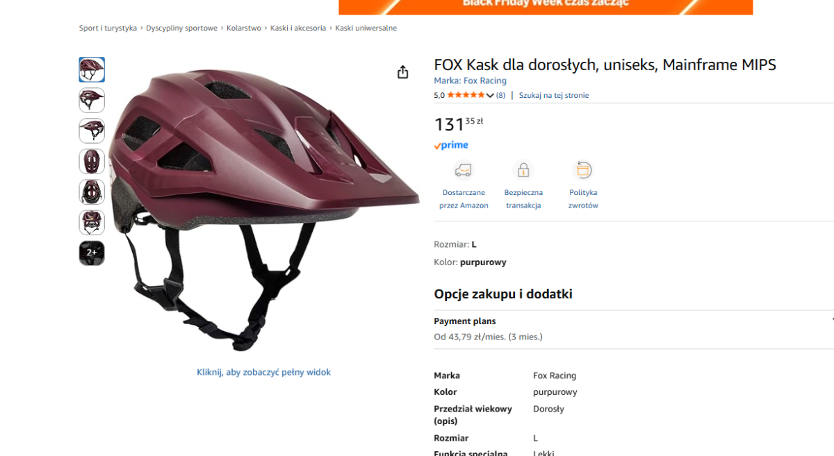Click the five-star rating stars
The width and height of the screenshot is (834, 456).
(x=466, y=95)
